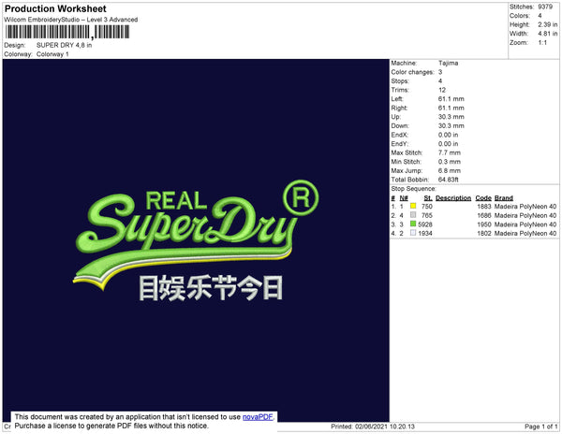
Task: Select the green thread swatch with 5928 stitches
Action: [413, 224]
